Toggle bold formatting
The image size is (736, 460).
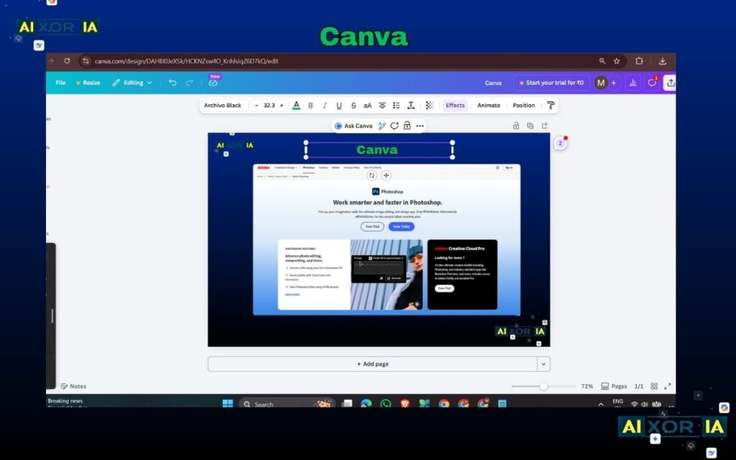(310, 105)
